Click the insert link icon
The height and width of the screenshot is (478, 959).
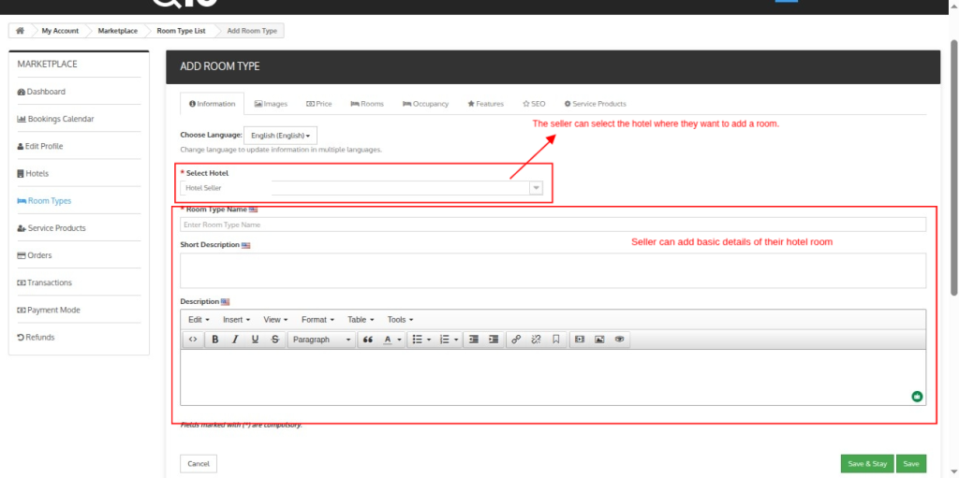516,340
